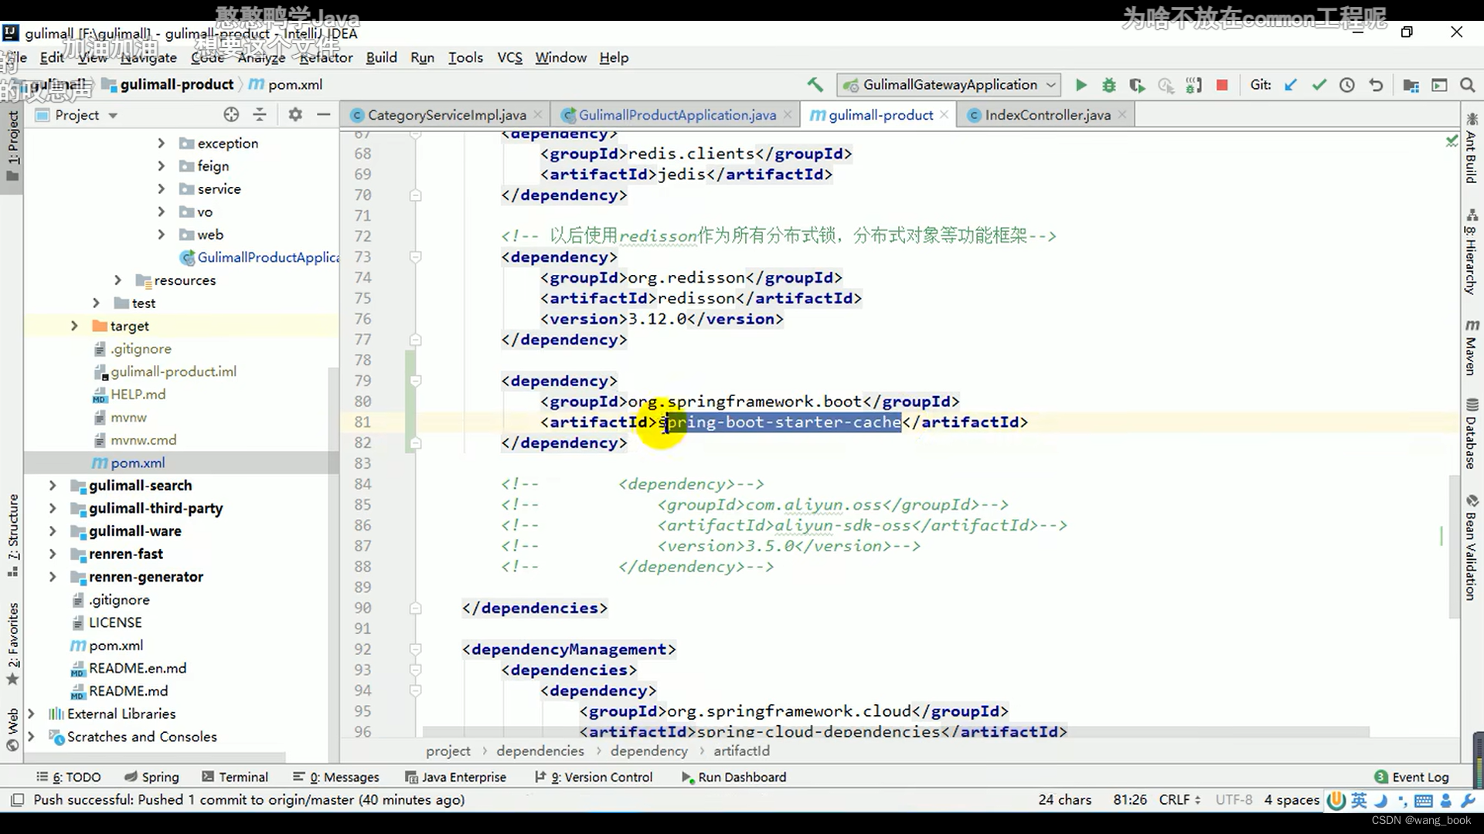Click the Maven panel icon on right sidebar
Image resolution: width=1484 pixels, height=834 pixels.
1472,342
